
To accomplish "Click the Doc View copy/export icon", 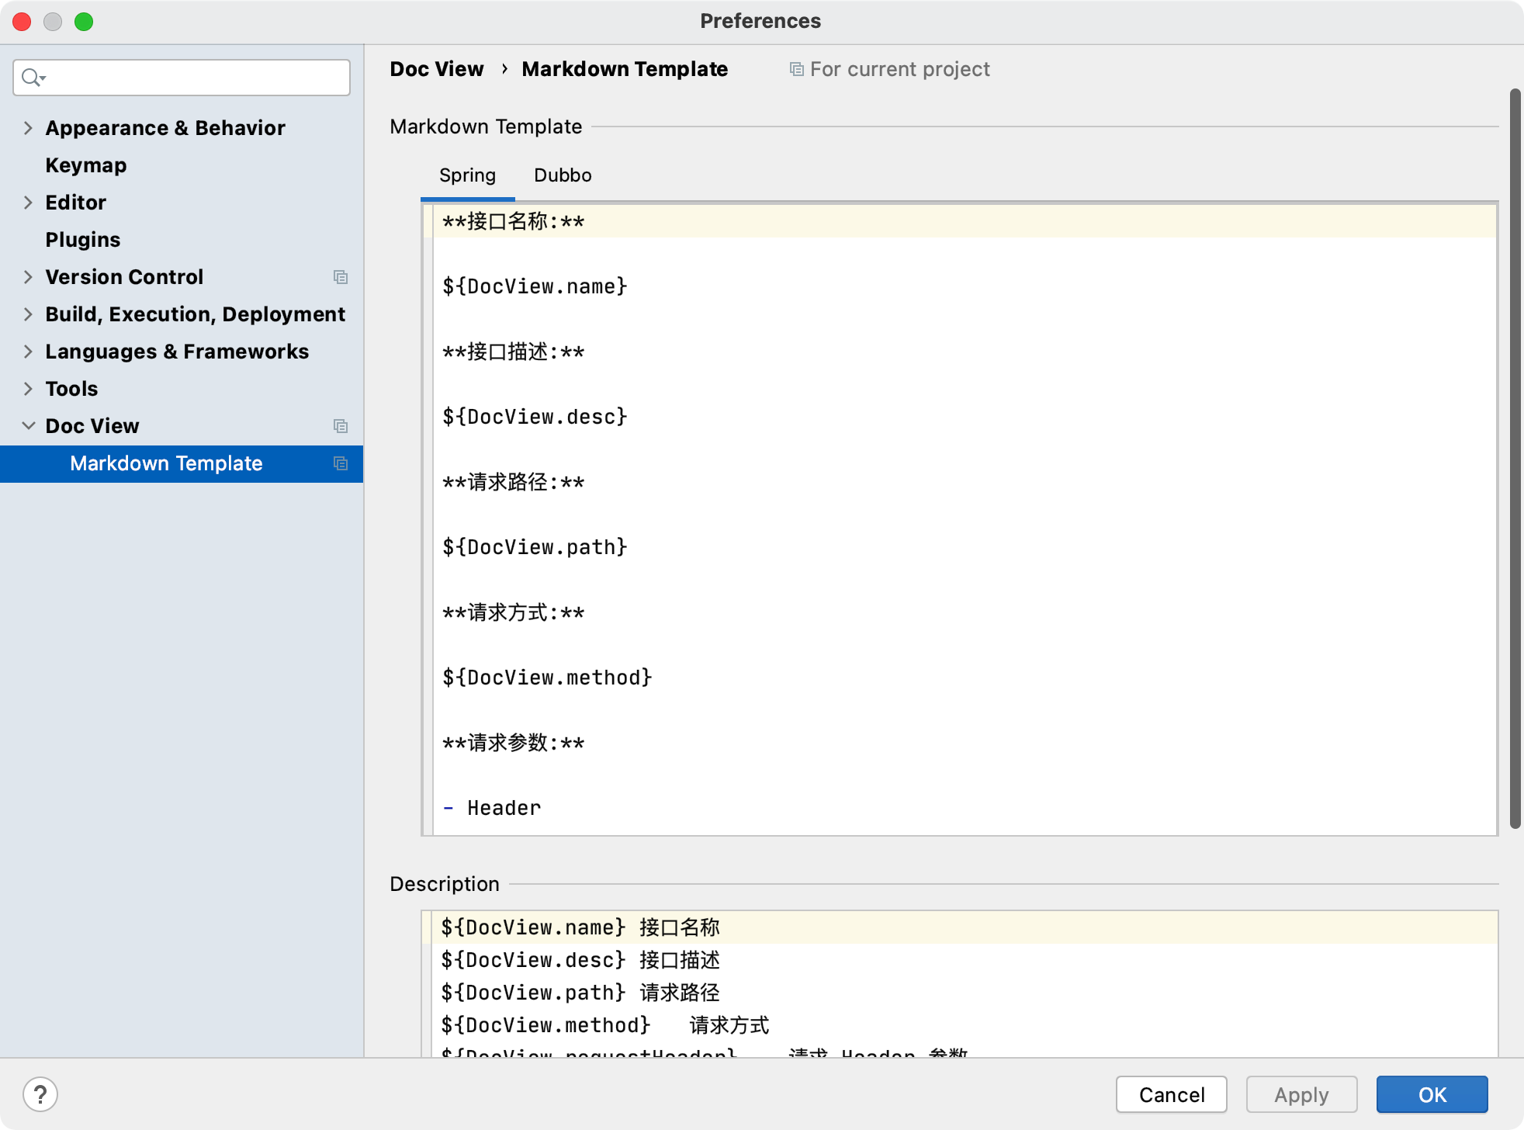I will point(341,425).
